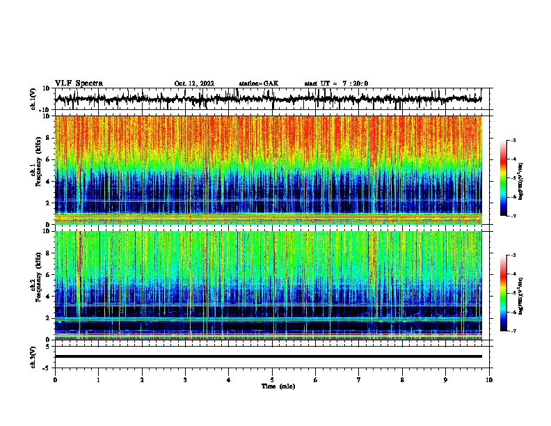Click the ch.1 colorbar '-3' label
The image size is (551, 426).
pos(513,140)
